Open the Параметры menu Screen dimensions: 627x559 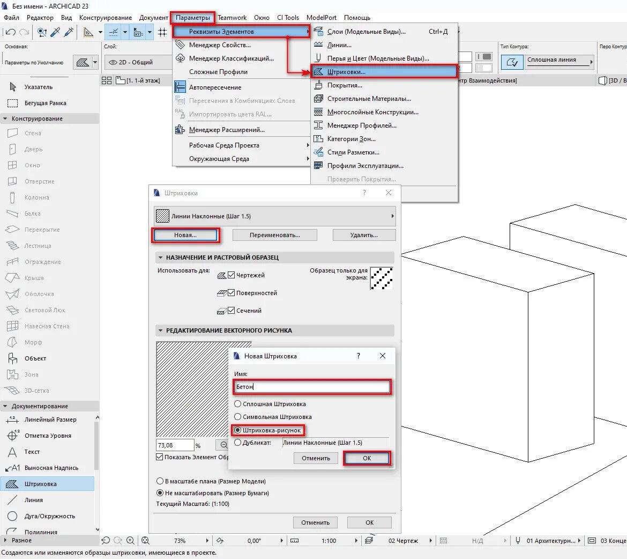193,18
